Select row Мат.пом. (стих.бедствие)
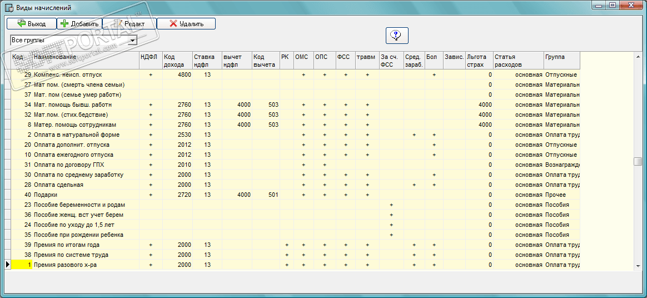The height and width of the screenshot is (298, 647). click(x=295, y=115)
